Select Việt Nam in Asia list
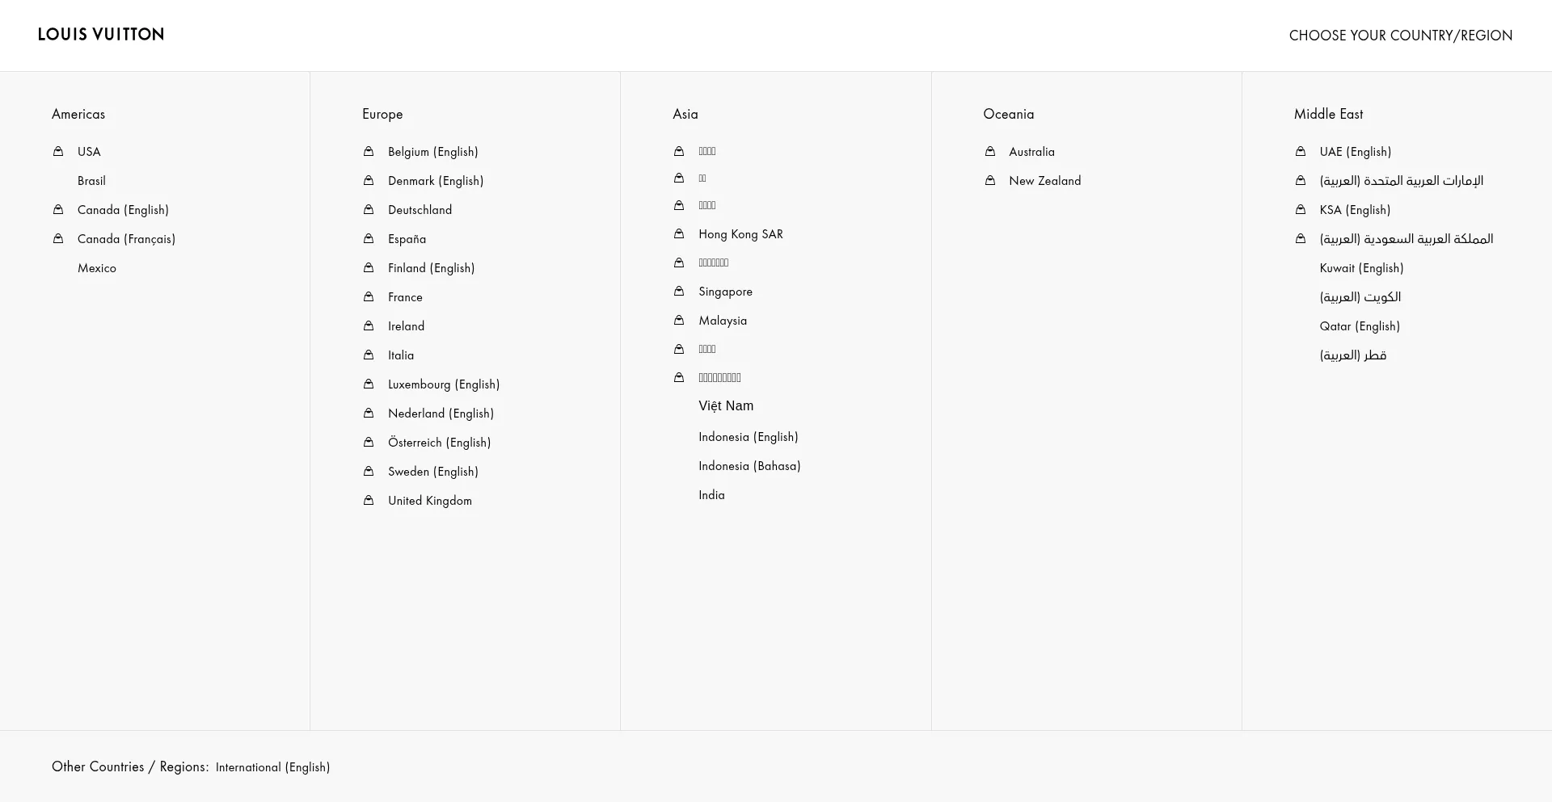This screenshot has height=802, width=1552. point(726,406)
